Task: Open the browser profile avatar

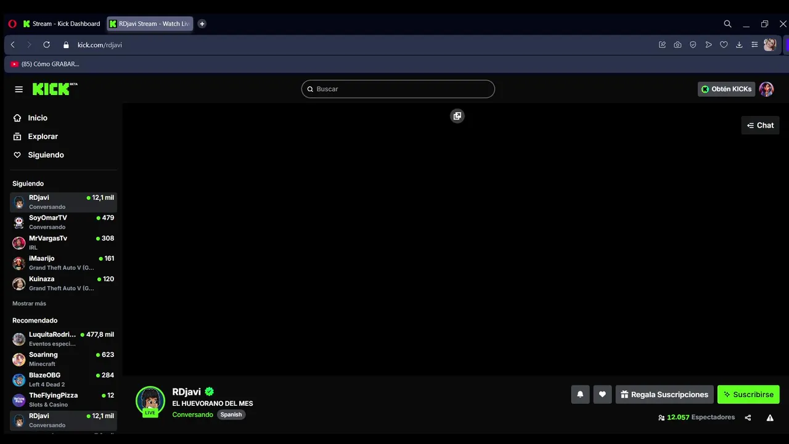Action: pos(770,44)
